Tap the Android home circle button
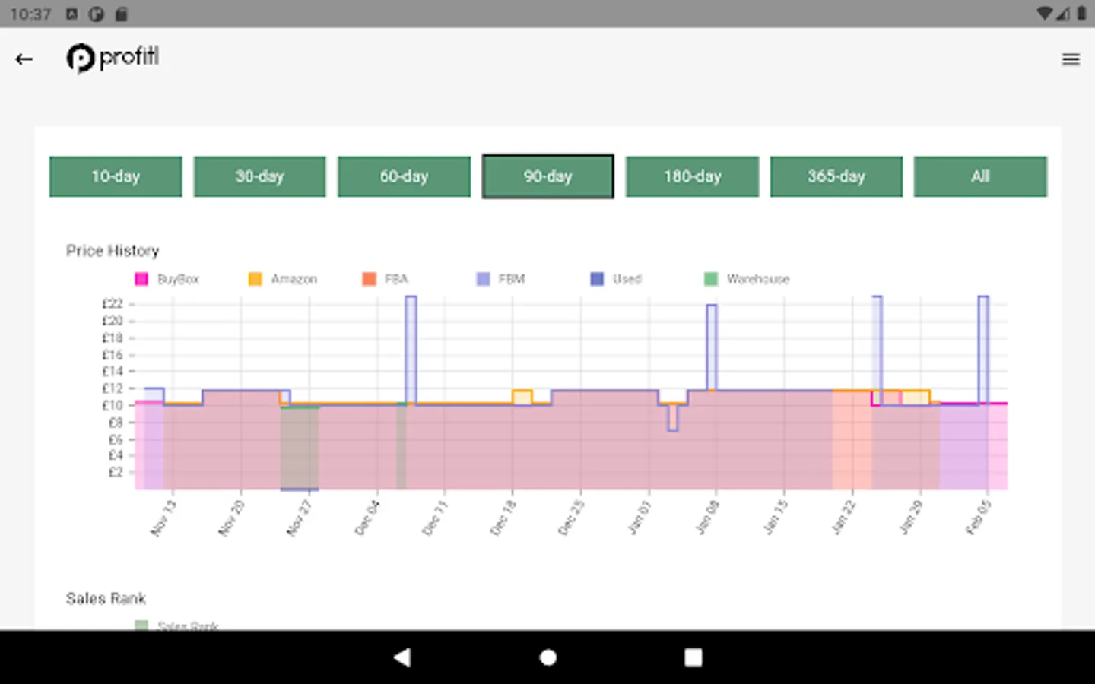 (547, 657)
